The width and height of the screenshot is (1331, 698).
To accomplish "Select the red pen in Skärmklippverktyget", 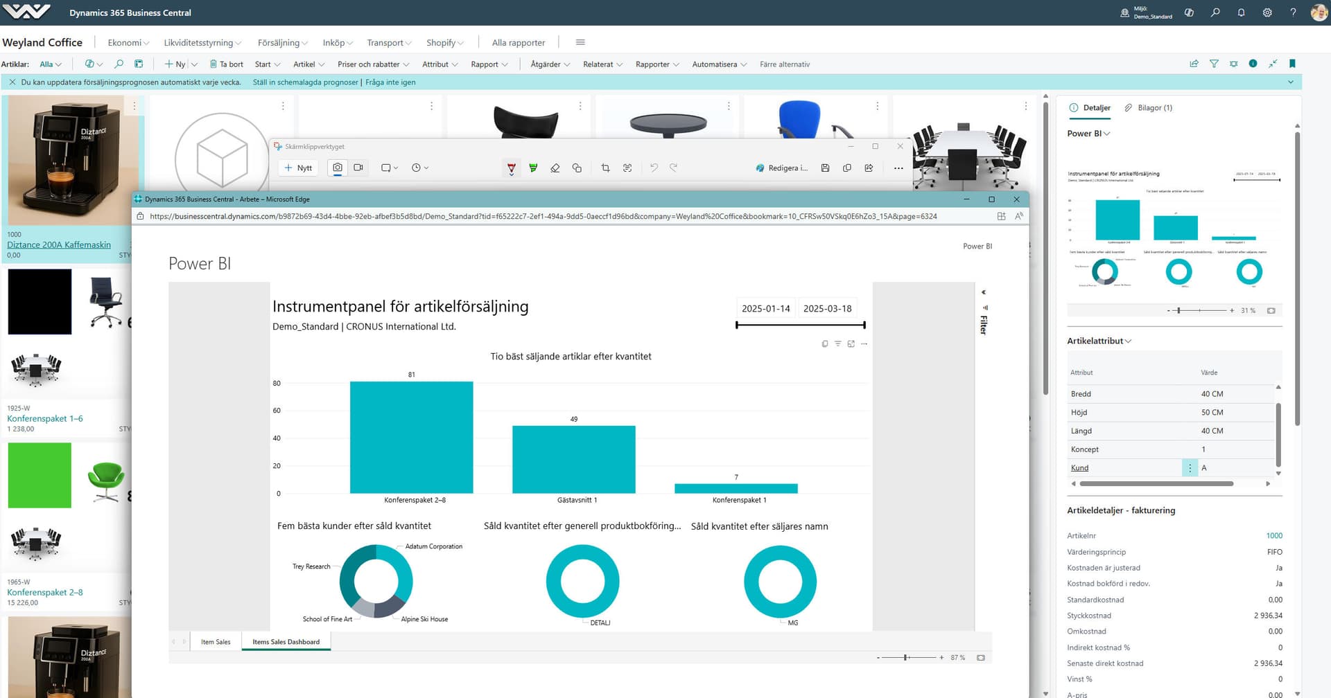I will 512,168.
